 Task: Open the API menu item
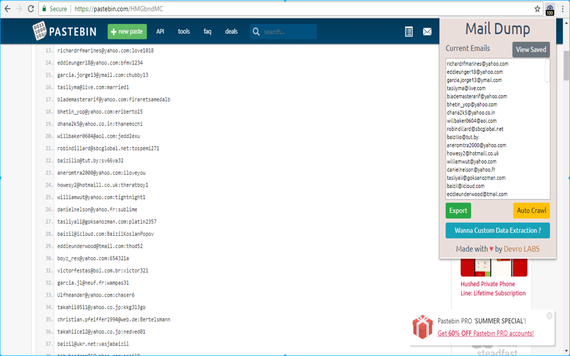(x=160, y=32)
